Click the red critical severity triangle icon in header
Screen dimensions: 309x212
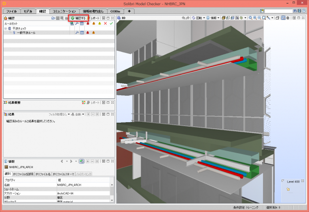coord(88,23)
